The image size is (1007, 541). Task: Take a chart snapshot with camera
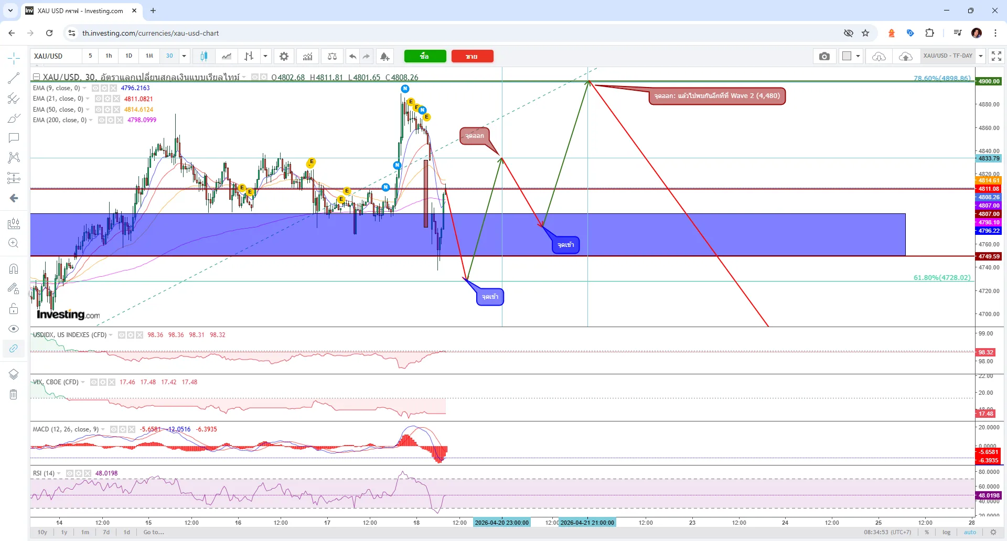[x=824, y=56]
